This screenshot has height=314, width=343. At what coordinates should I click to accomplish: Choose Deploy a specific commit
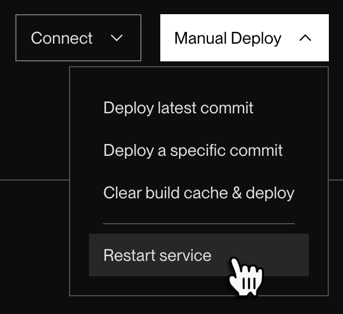(193, 151)
